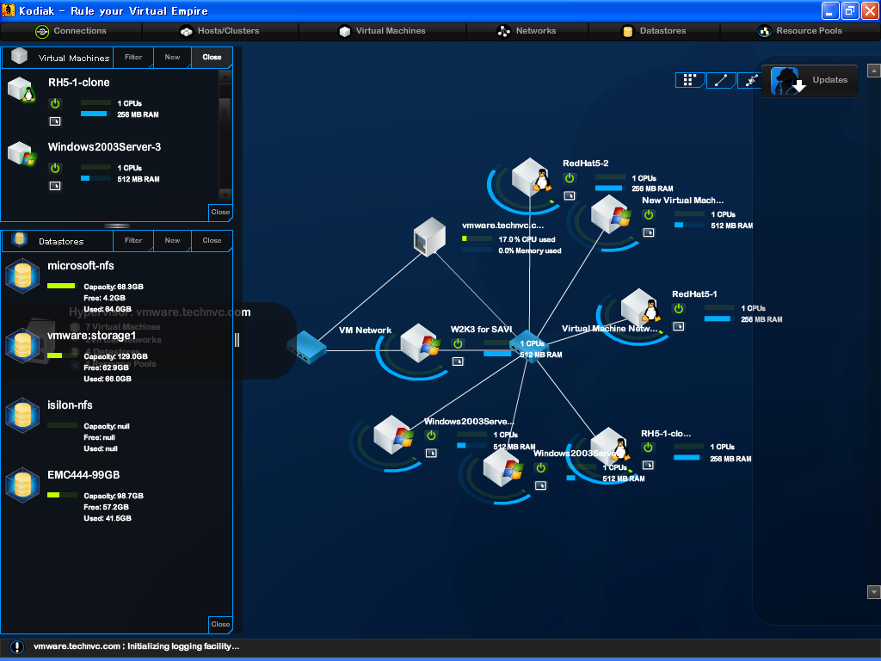Select the Windows2003Server-3 VM icon in the list
881x661 pixels.
point(22,154)
